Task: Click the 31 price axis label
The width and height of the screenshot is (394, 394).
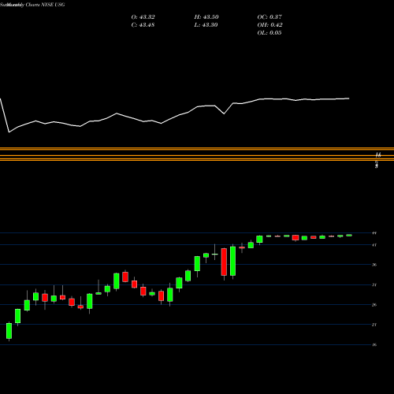Action: point(374,285)
